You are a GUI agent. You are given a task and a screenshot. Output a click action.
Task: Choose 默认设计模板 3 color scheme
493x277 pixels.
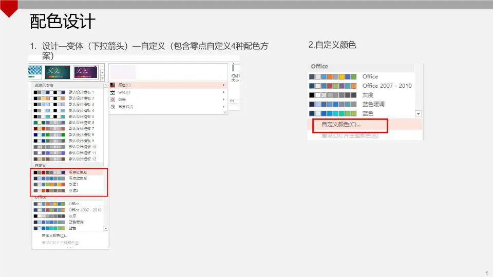(68, 104)
